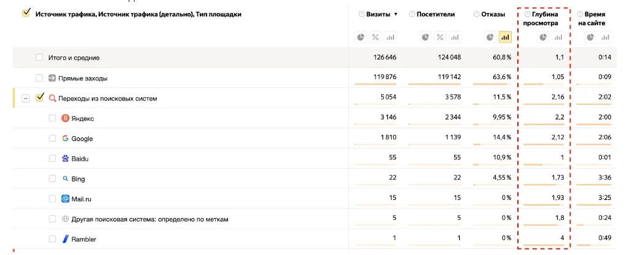Image resolution: width=627 pixels, height=255 pixels.
Task: Click magnifier icon of Переходы из поисковых систем
Action: point(52,98)
